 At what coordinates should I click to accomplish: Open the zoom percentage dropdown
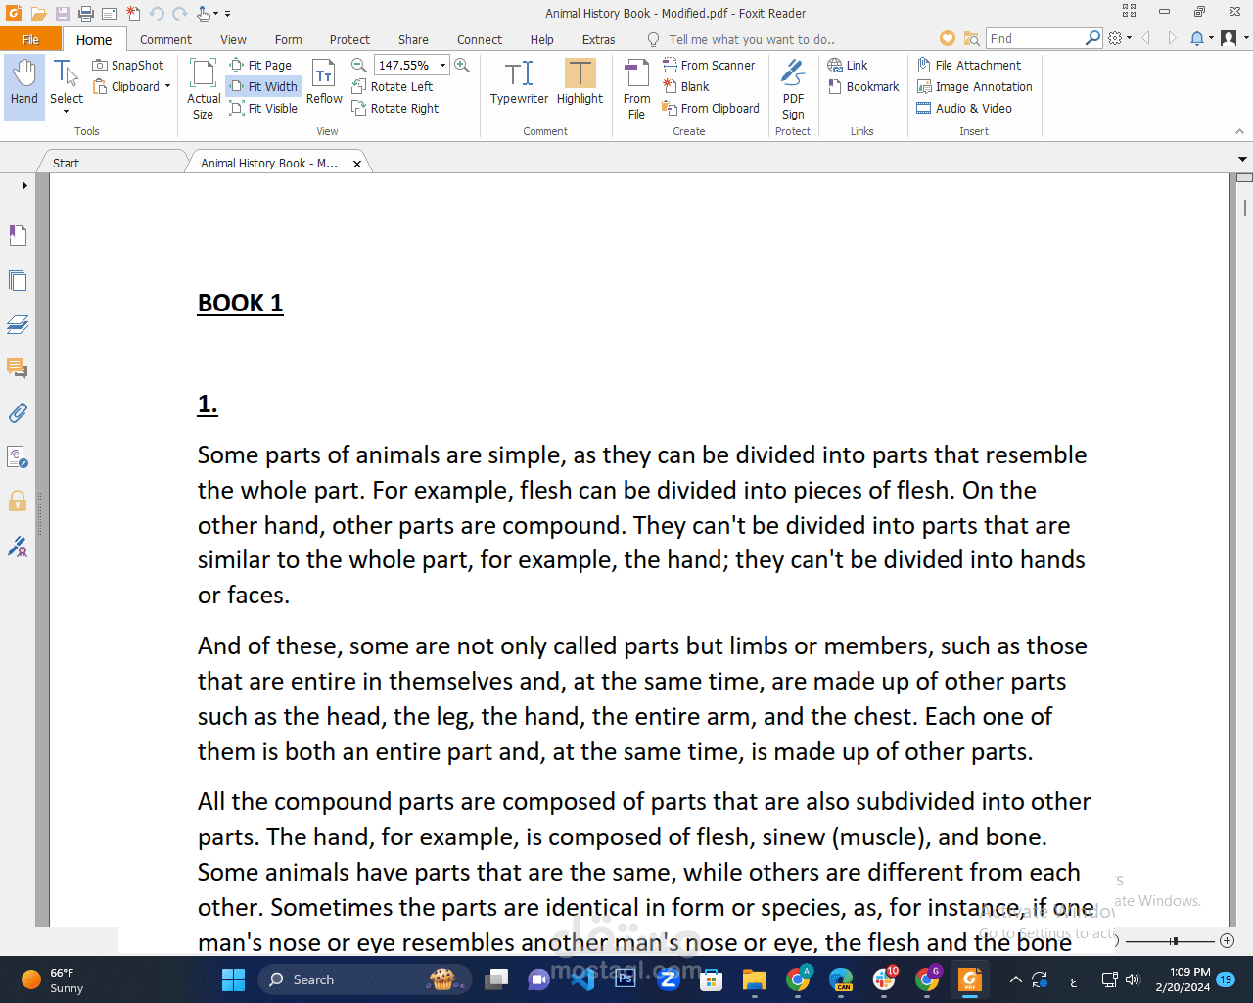pos(442,66)
